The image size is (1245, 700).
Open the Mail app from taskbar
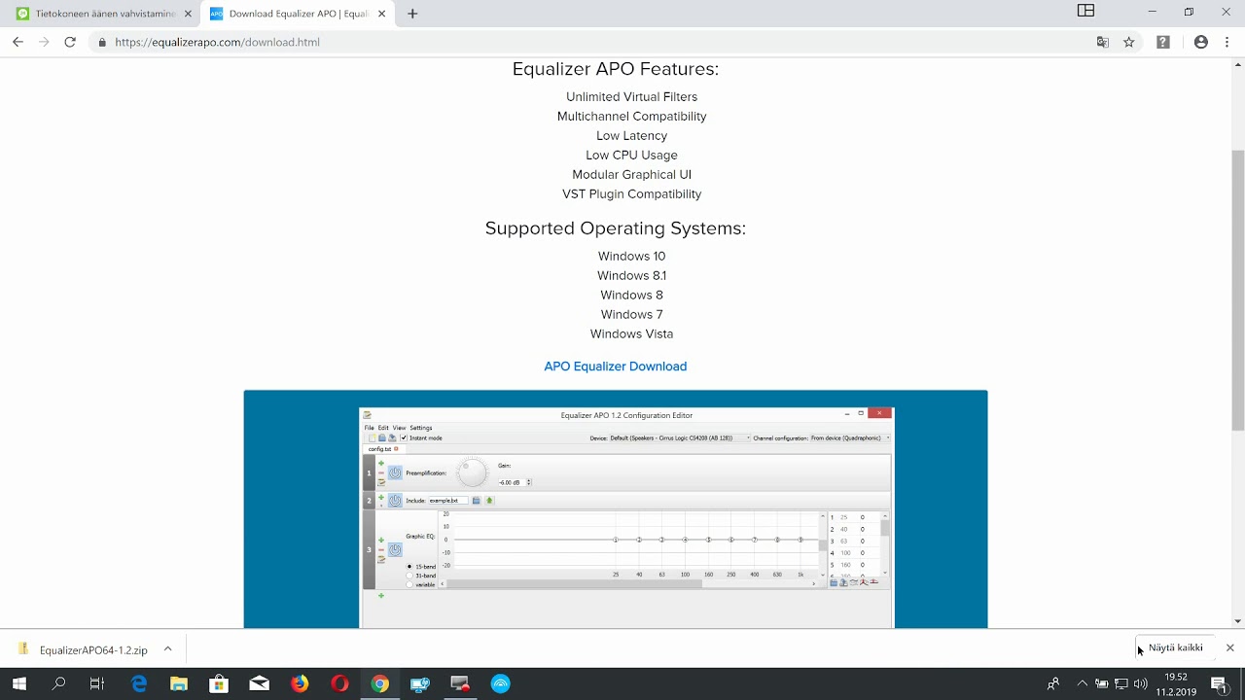259,683
